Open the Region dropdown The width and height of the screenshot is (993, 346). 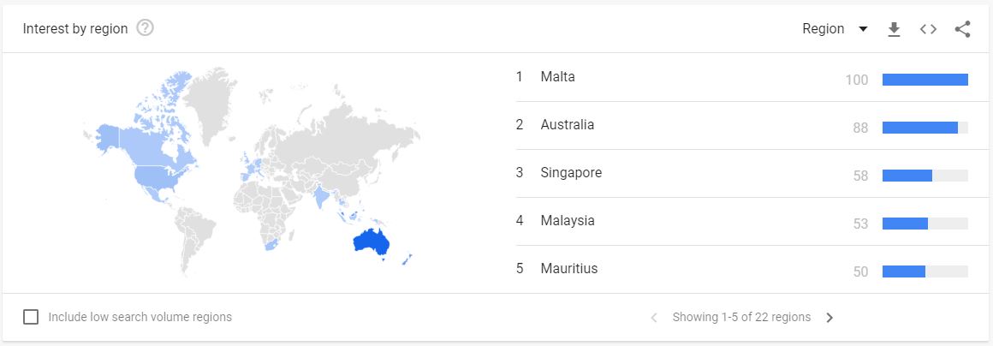824,29
